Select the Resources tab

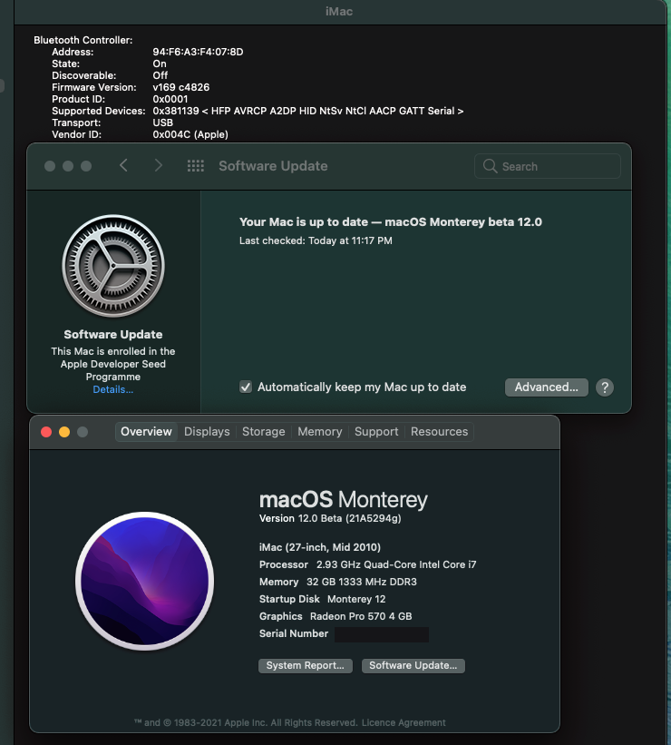tap(439, 431)
